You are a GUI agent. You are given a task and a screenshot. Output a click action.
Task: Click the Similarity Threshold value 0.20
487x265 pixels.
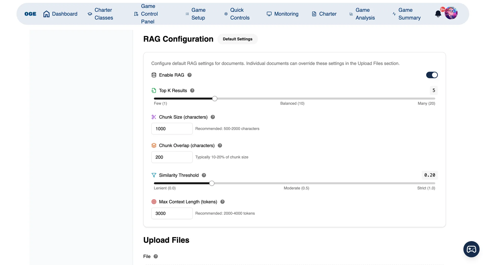[x=430, y=175]
